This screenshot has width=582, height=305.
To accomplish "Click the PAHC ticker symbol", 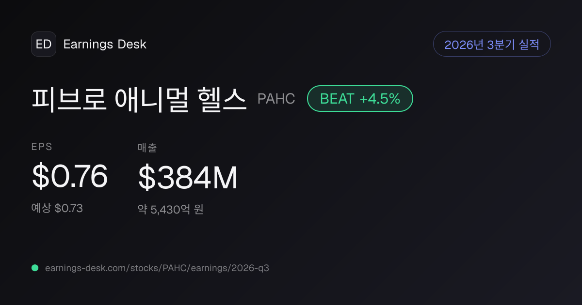I will point(276,99).
